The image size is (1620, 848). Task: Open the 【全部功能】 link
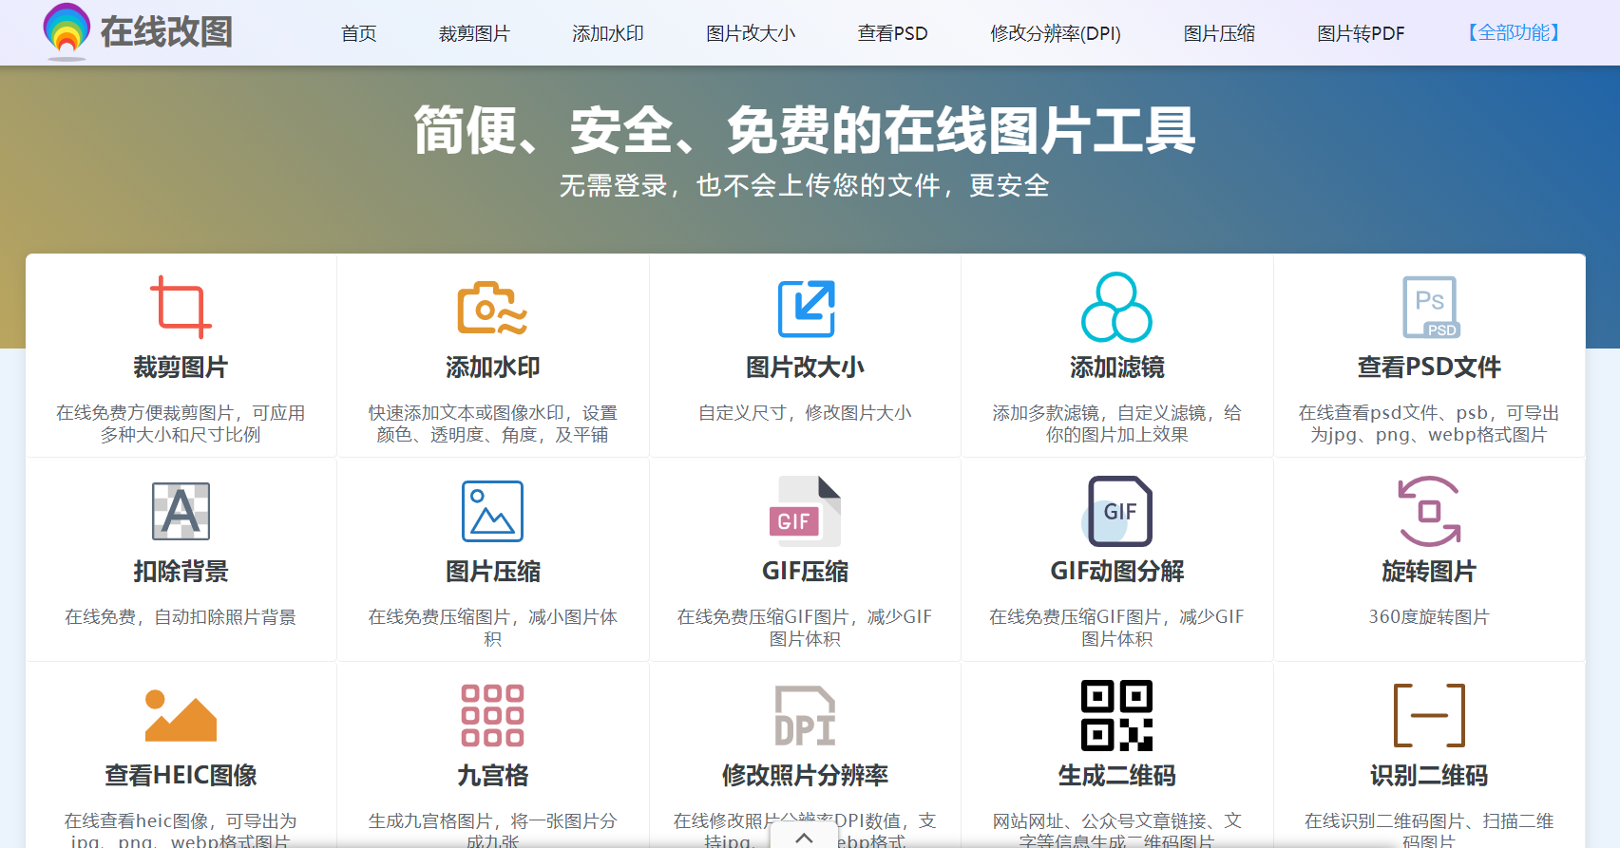(x=1514, y=33)
